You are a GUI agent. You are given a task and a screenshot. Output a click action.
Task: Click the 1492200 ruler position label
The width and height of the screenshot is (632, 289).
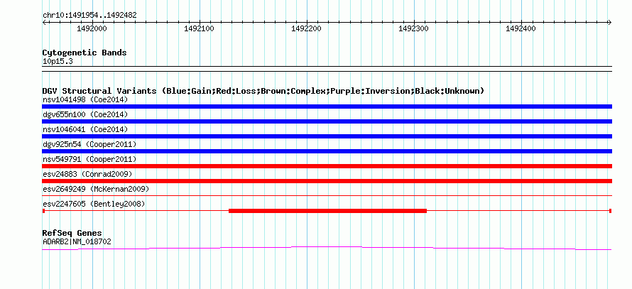pos(306,28)
